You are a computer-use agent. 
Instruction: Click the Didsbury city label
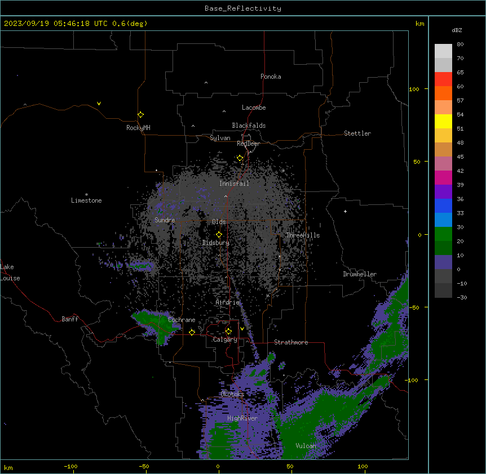[x=215, y=243]
